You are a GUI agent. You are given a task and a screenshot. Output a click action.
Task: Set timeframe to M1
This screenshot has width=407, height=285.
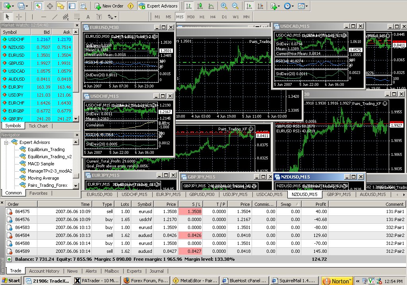point(157,17)
